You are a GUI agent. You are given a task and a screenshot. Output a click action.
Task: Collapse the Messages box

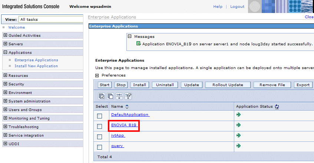(x=129, y=36)
